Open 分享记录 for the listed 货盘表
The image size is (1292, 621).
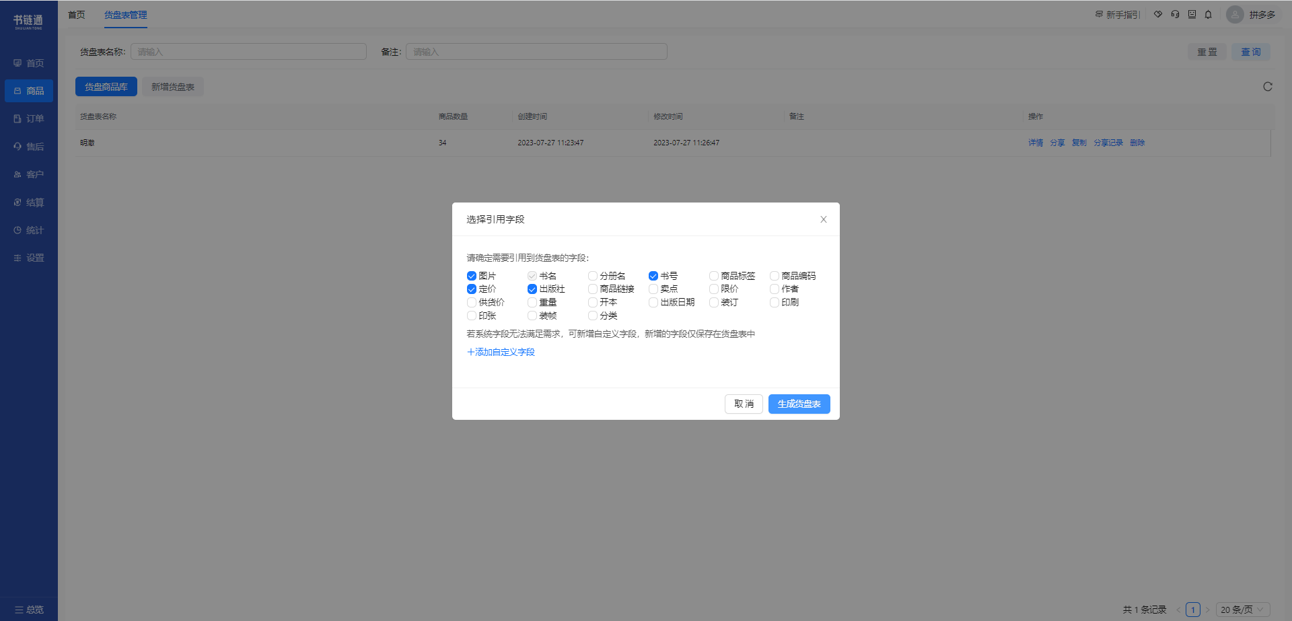(1108, 143)
